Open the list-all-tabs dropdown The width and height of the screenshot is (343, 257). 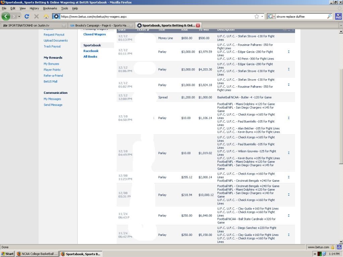pos(341,25)
